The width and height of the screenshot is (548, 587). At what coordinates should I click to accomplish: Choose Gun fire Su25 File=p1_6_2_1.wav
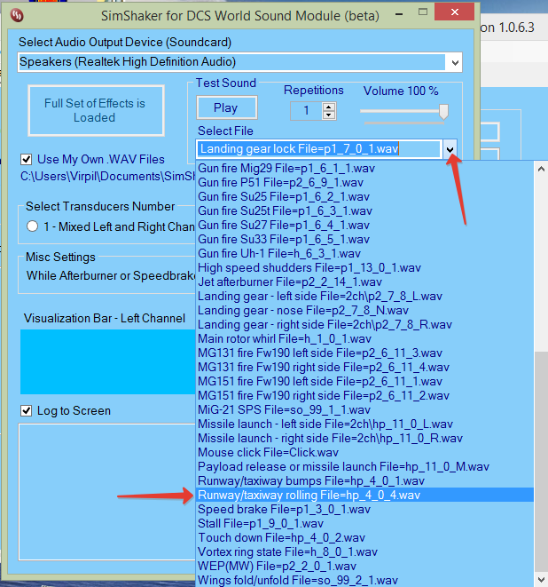tap(364, 197)
